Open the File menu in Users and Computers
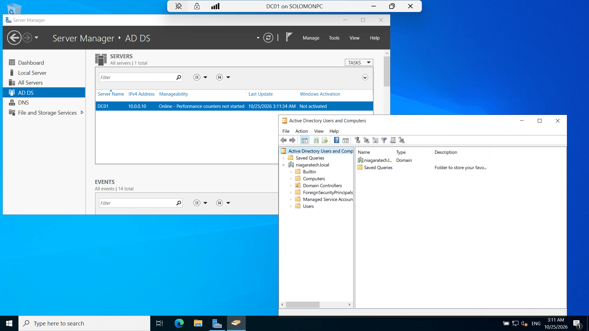This screenshot has height=331, width=589. click(286, 131)
